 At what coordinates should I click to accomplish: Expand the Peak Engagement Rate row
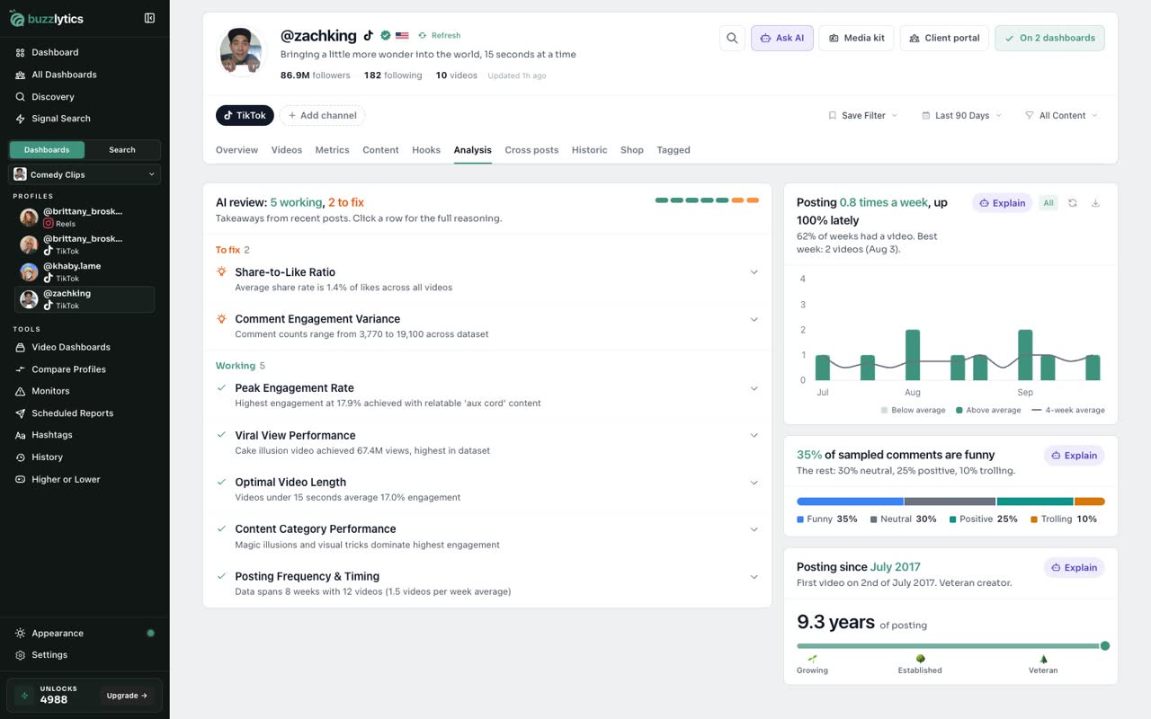click(x=487, y=395)
